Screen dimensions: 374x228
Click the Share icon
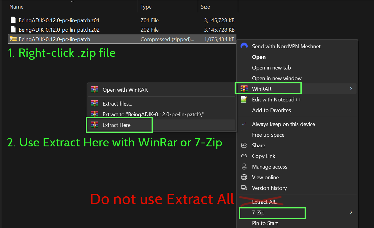(x=244, y=145)
